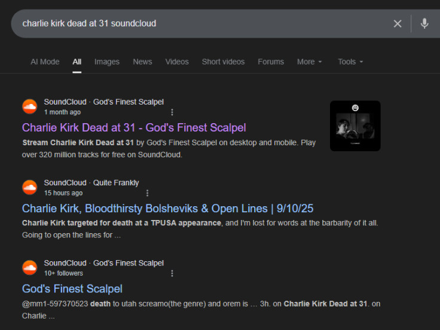Screen dimensions: 440x330
Task: Start voice search with the microphone icon
Action: (x=424, y=23)
